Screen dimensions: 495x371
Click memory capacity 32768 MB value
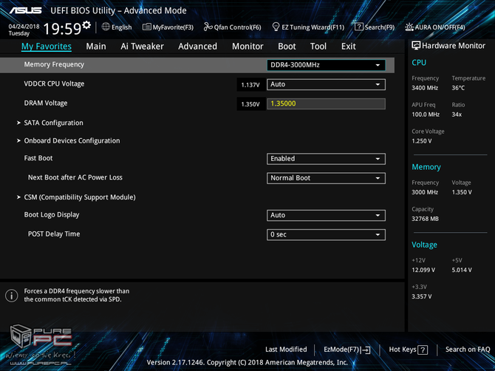point(425,219)
